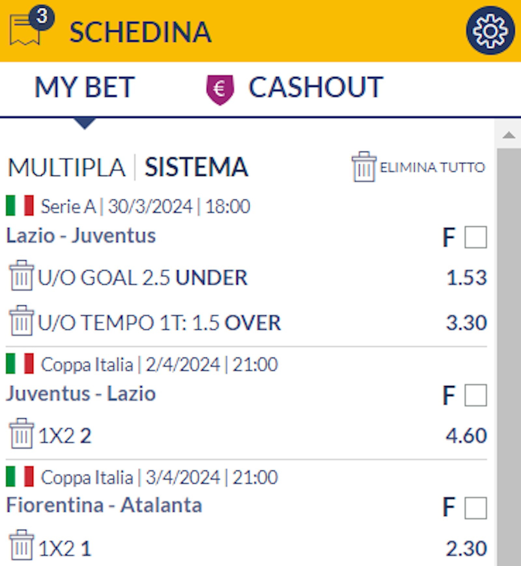Click the Elimina Tutto trash icon

364,167
